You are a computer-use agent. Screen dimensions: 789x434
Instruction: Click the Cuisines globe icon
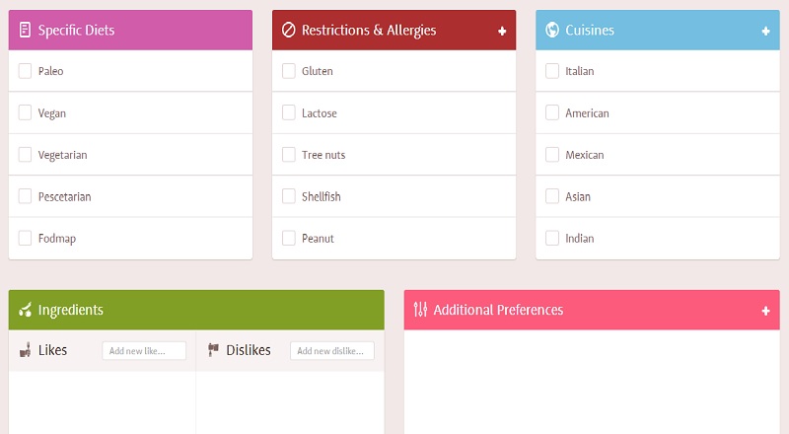[552, 31]
